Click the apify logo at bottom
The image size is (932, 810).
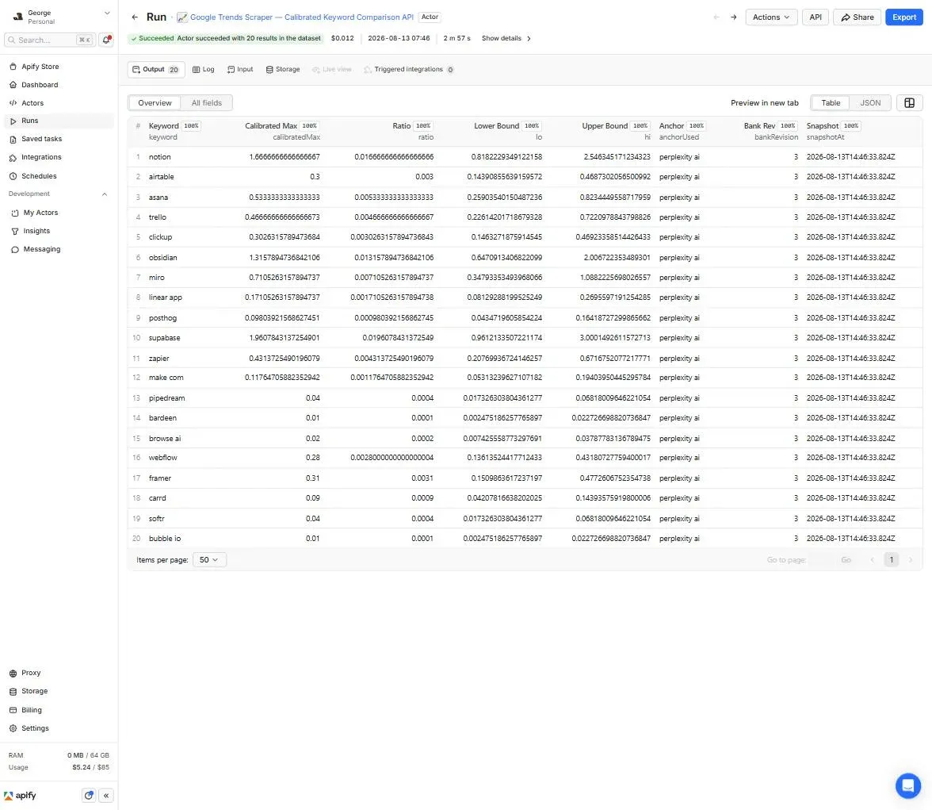click(21, 796)
